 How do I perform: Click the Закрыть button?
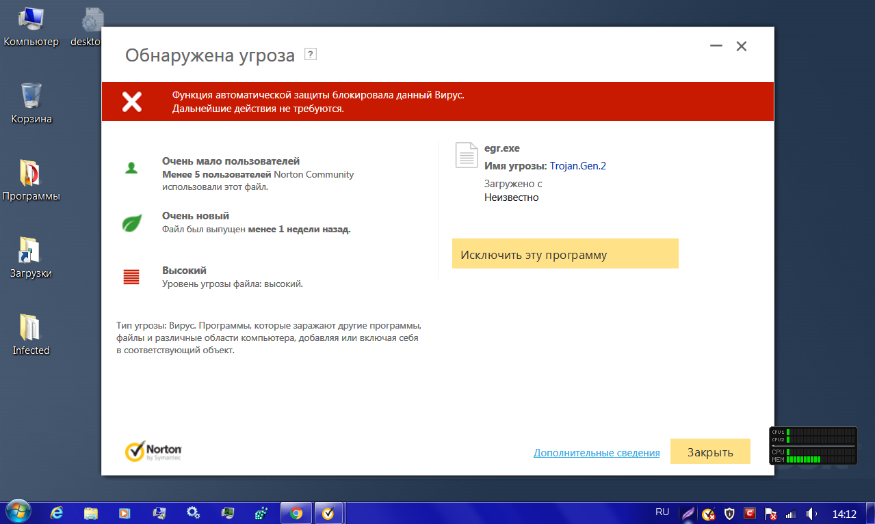pos(710,452)
